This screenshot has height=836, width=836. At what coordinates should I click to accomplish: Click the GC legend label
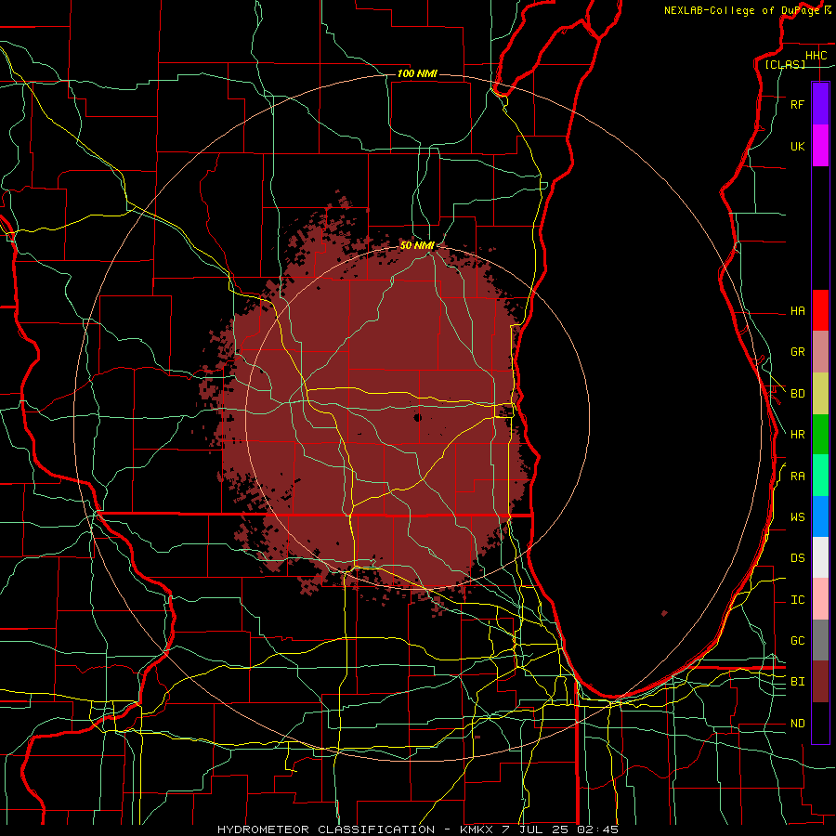tap(797, 640)
